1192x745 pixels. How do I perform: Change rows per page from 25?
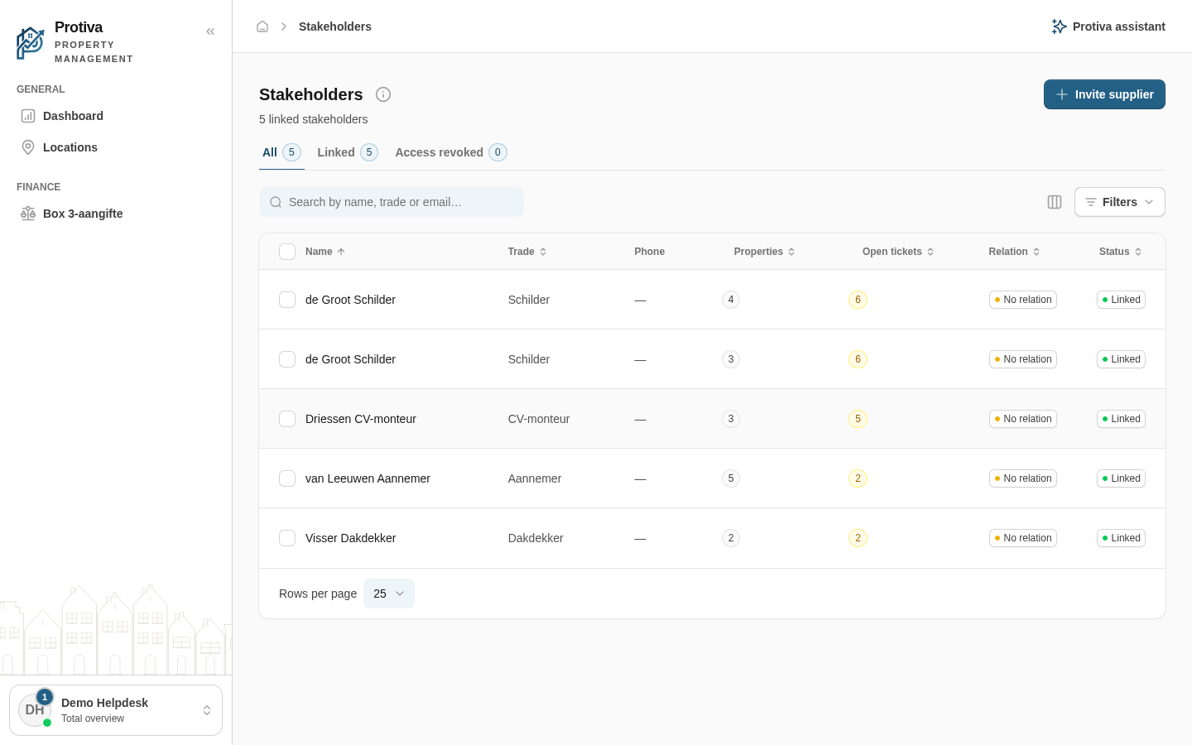pos(389,594)
